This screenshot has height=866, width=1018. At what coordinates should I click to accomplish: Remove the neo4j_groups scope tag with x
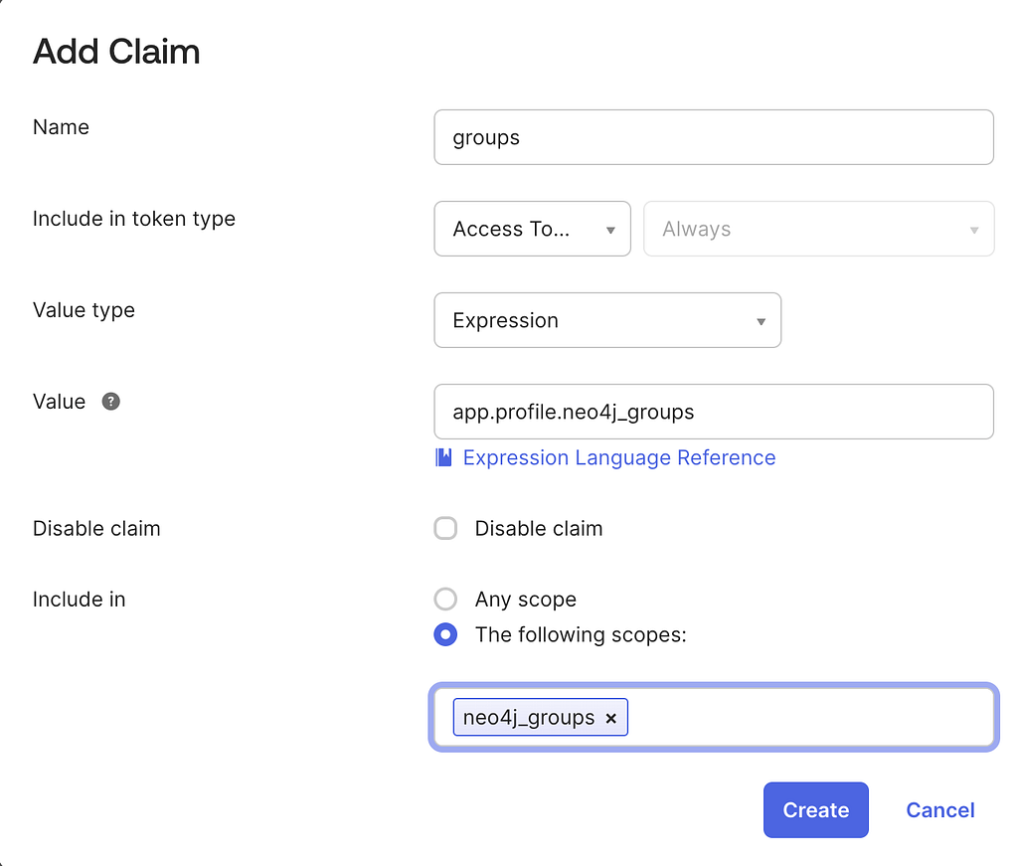coord(610,718)
